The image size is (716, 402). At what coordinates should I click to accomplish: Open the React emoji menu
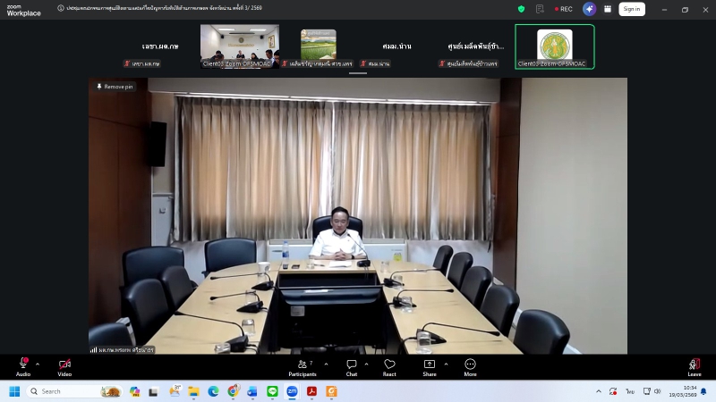click(389, 364)
